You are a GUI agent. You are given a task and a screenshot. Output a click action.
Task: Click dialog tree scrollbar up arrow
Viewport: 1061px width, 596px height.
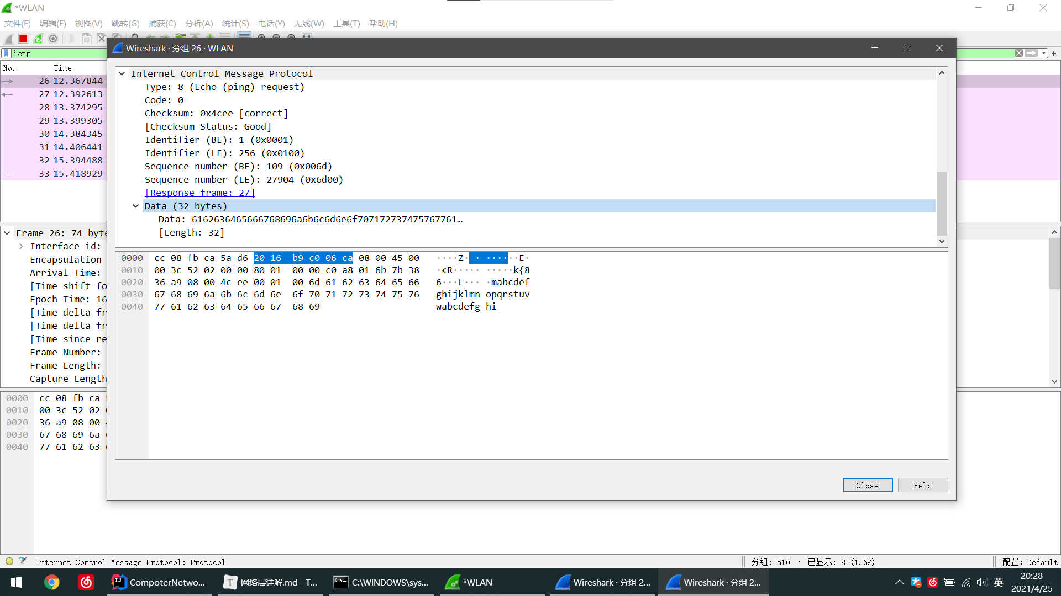(942, 73)
